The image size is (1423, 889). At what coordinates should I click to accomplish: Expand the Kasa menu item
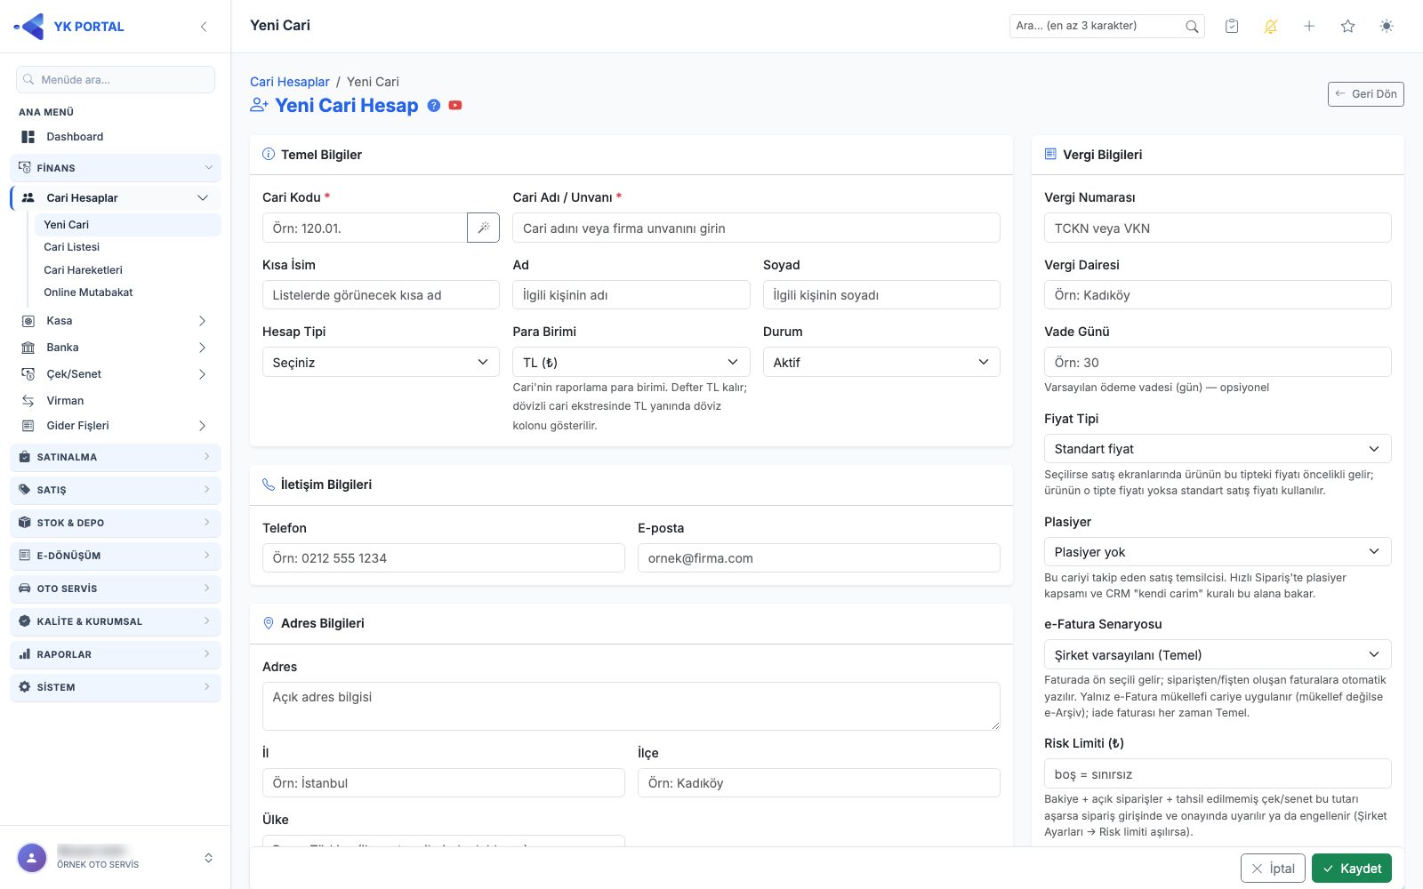116,321
